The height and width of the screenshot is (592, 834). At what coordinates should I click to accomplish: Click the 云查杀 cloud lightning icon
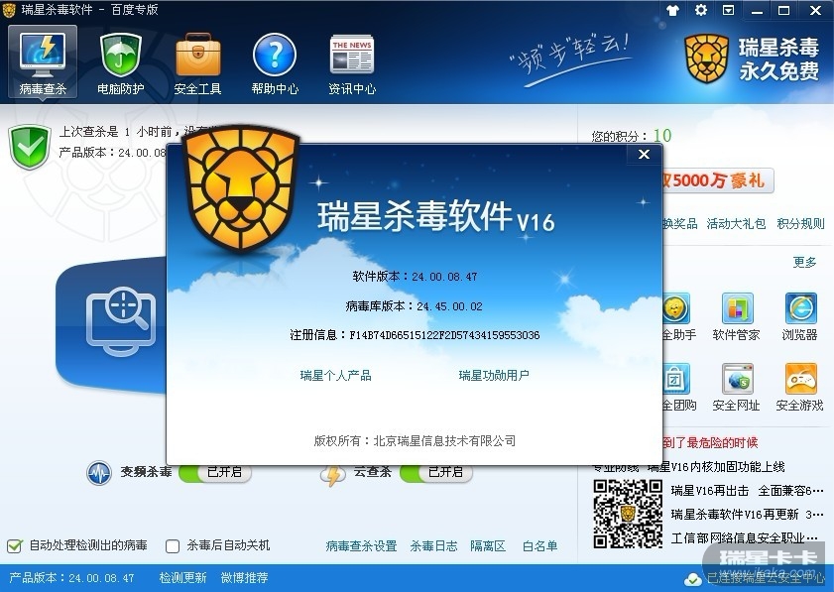point(332,474)
